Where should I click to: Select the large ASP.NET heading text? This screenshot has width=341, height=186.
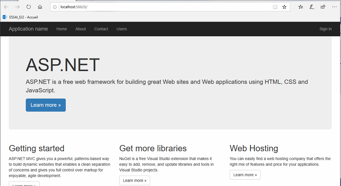tap(63, 65)
